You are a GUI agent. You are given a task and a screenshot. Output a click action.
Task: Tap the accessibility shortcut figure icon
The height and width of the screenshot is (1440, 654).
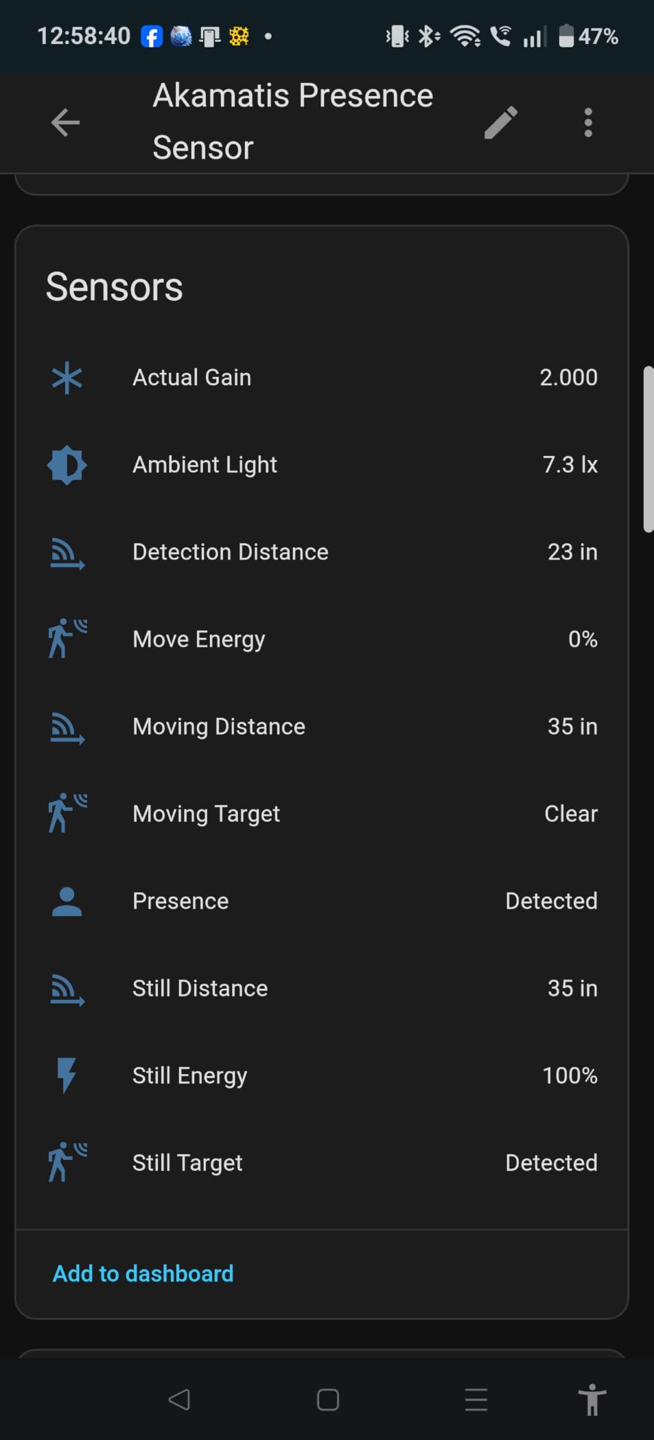pyautogui.click(x=592, y=1399)
